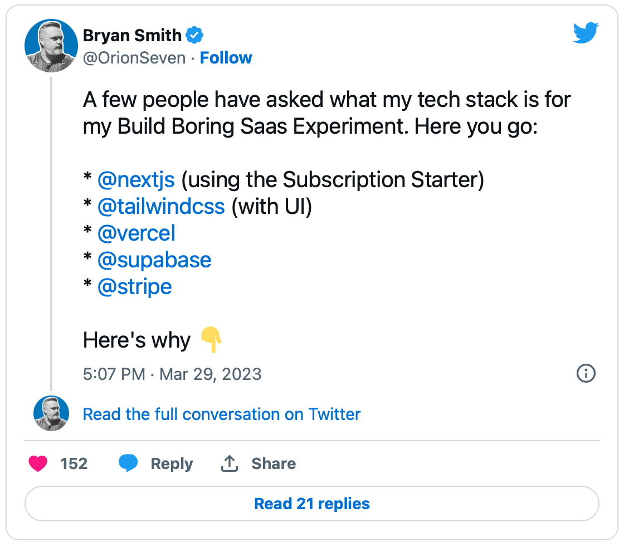Click the small avatar beside conversation link

pos(51,413)
